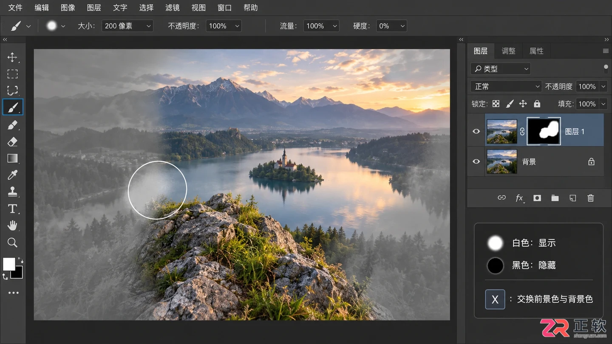Click the trash icon to delete the layer

coord(590,198)
